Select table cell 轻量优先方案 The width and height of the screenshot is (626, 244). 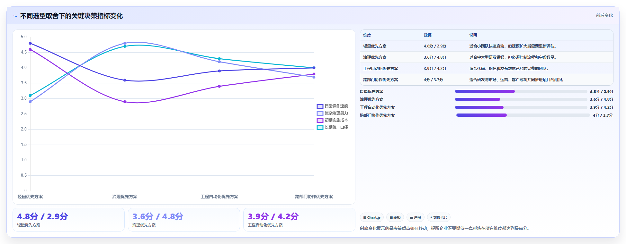375,46
